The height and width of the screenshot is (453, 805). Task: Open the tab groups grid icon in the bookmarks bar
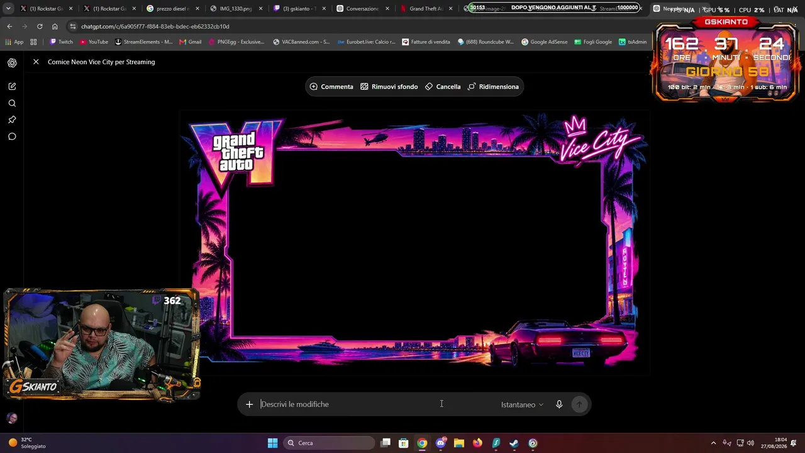click(x=33, y=42)
